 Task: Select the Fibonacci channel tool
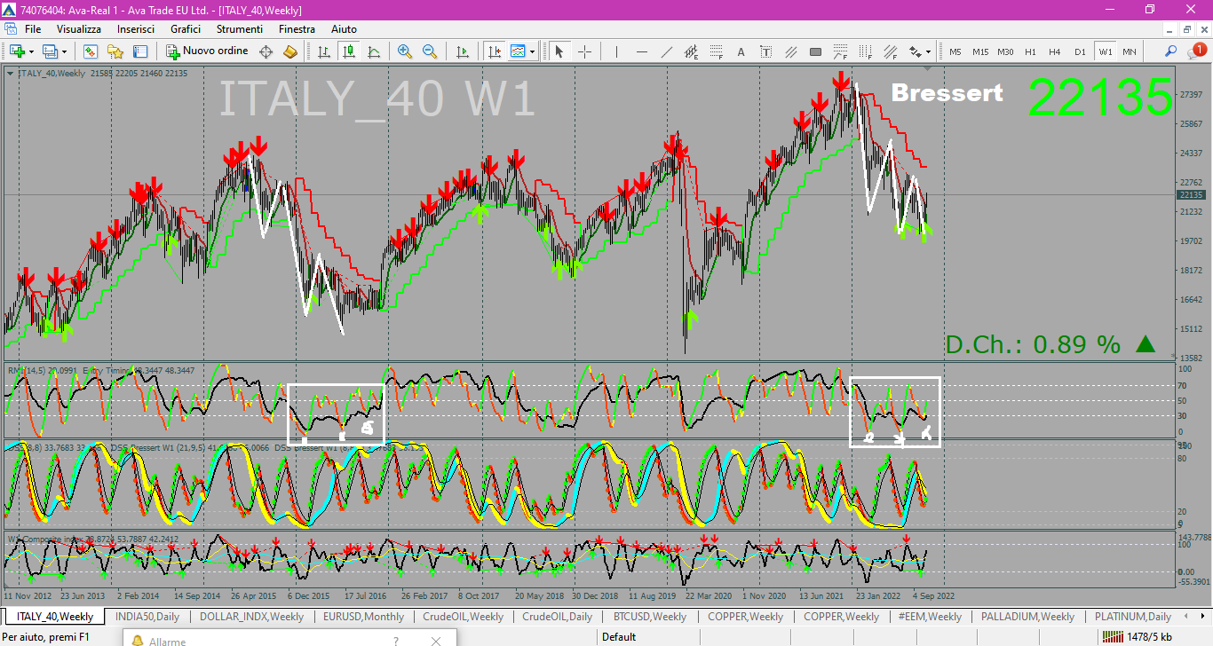(890, 51)
